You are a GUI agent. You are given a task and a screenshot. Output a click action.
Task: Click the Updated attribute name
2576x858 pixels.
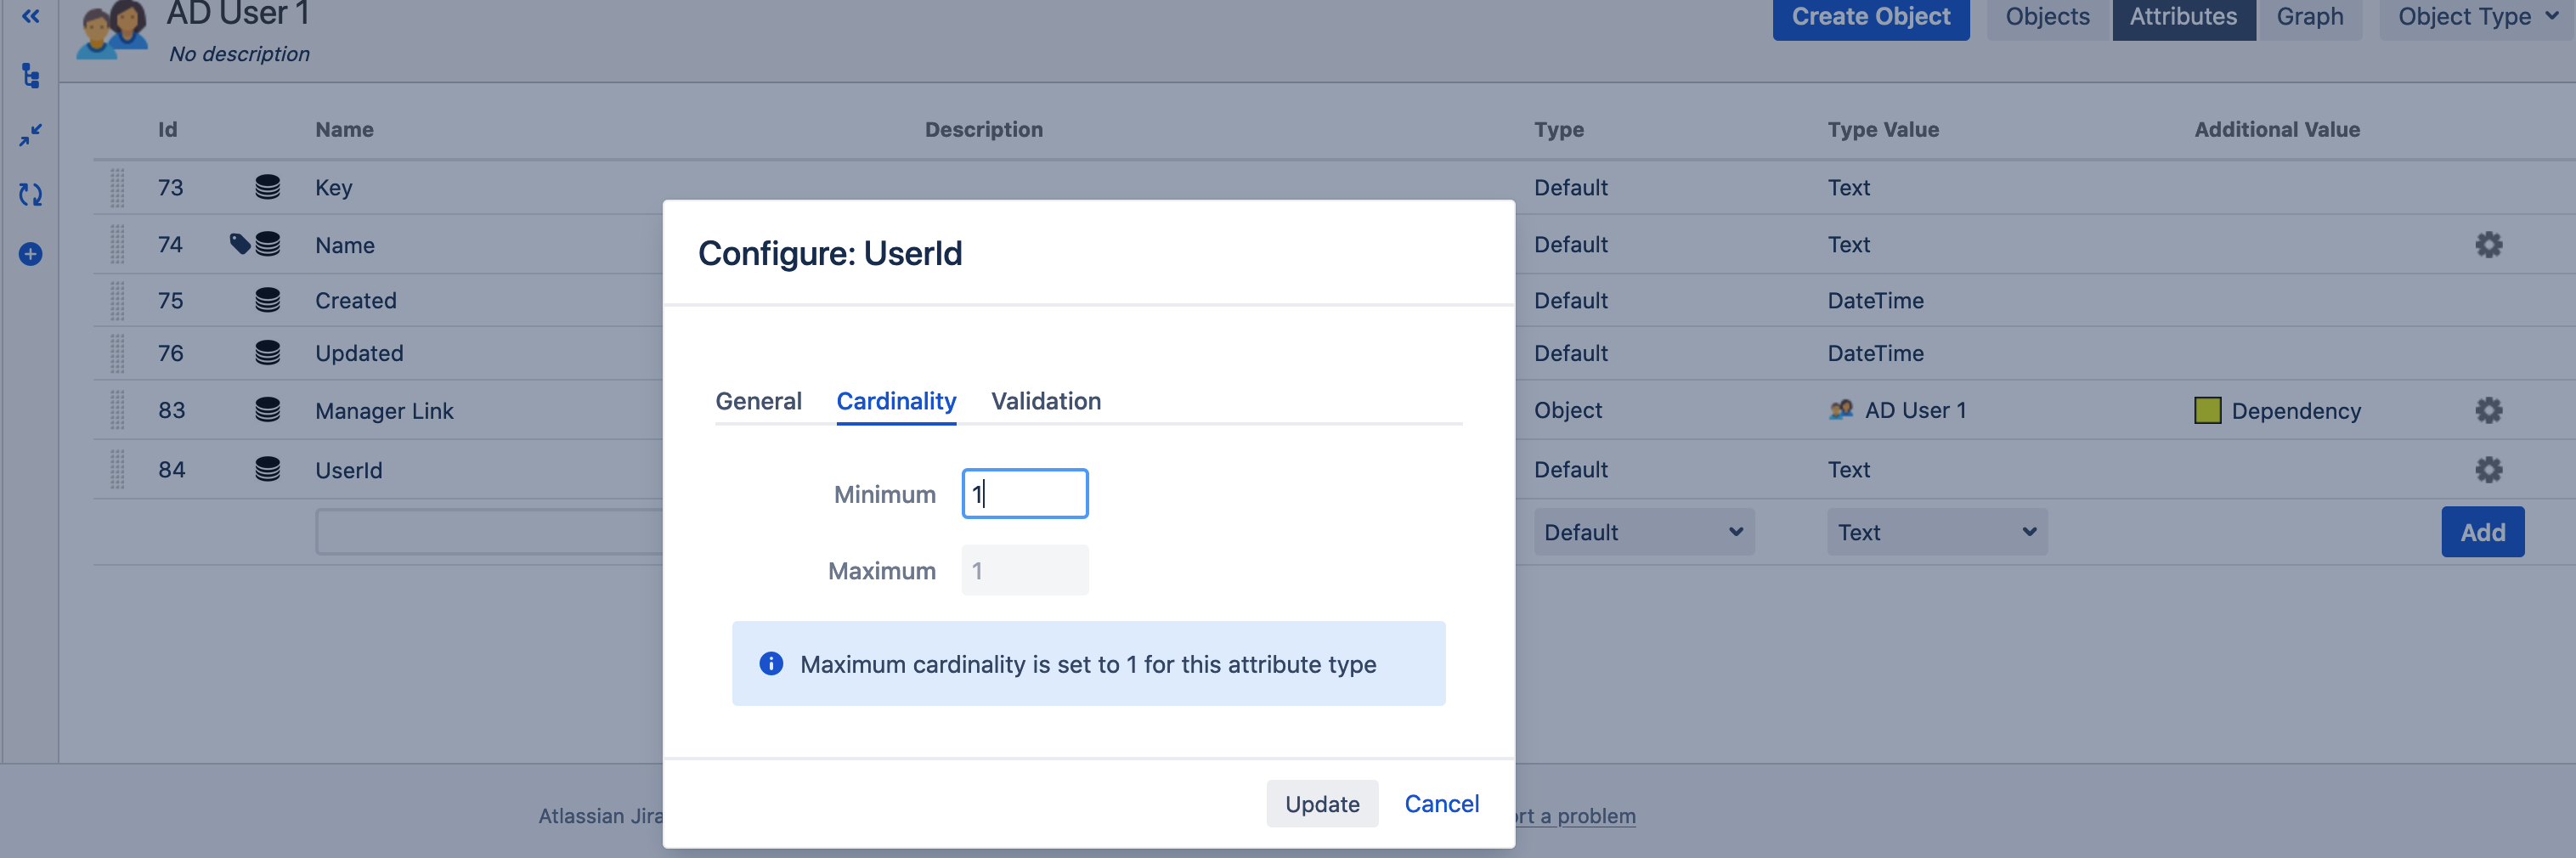click(x=359, y=354)
